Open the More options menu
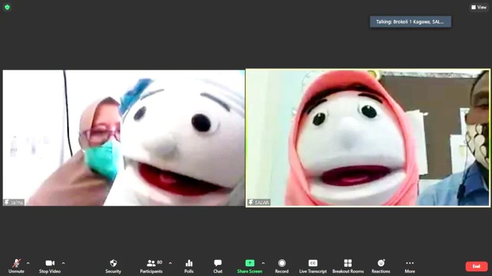The width and height of the screenshot is (492, 276). [410, 266]
